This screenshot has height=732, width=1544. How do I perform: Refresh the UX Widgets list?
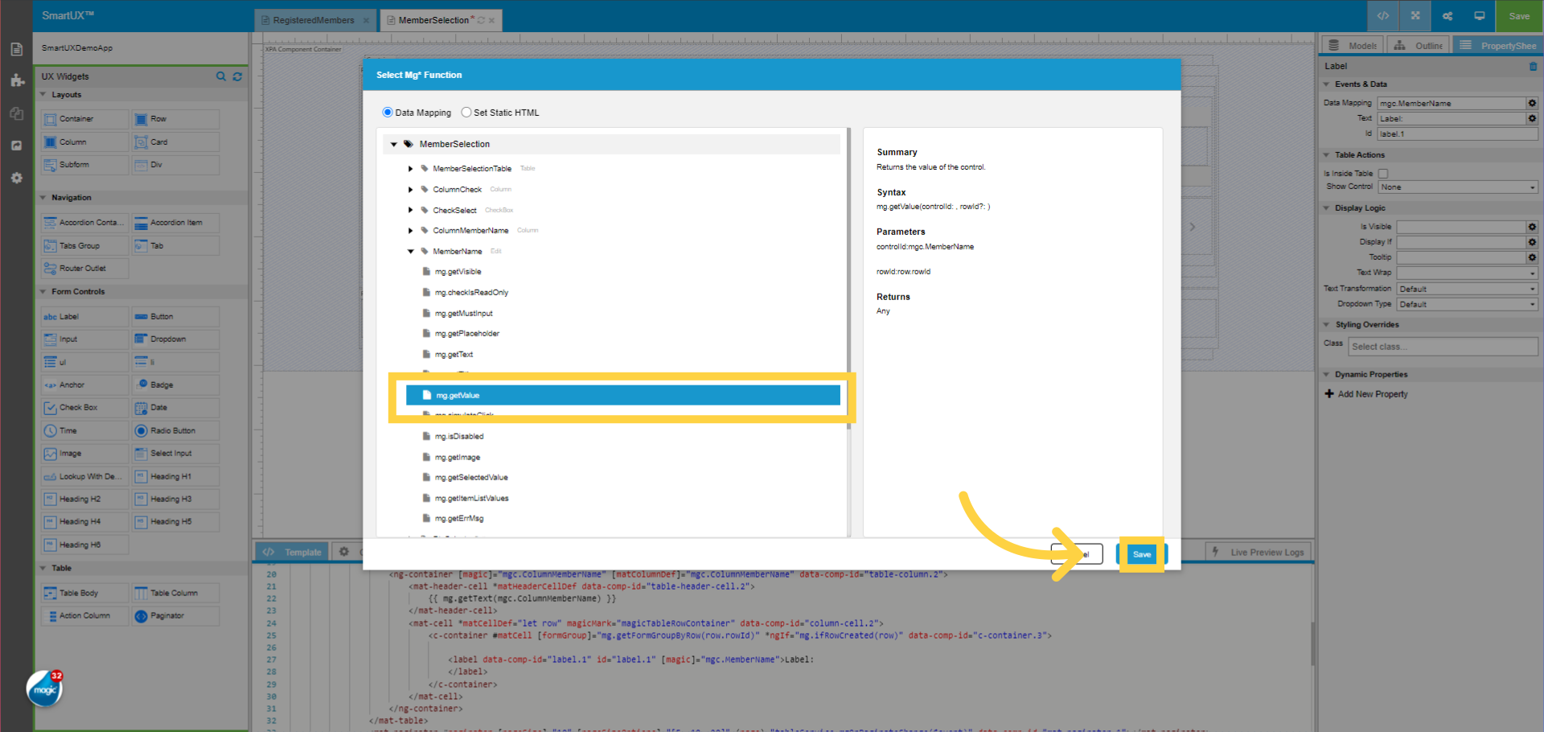pyautogui.click(x=237, y=76)
